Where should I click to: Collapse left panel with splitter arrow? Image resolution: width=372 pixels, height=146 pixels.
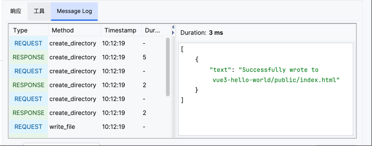pos(173,27)
